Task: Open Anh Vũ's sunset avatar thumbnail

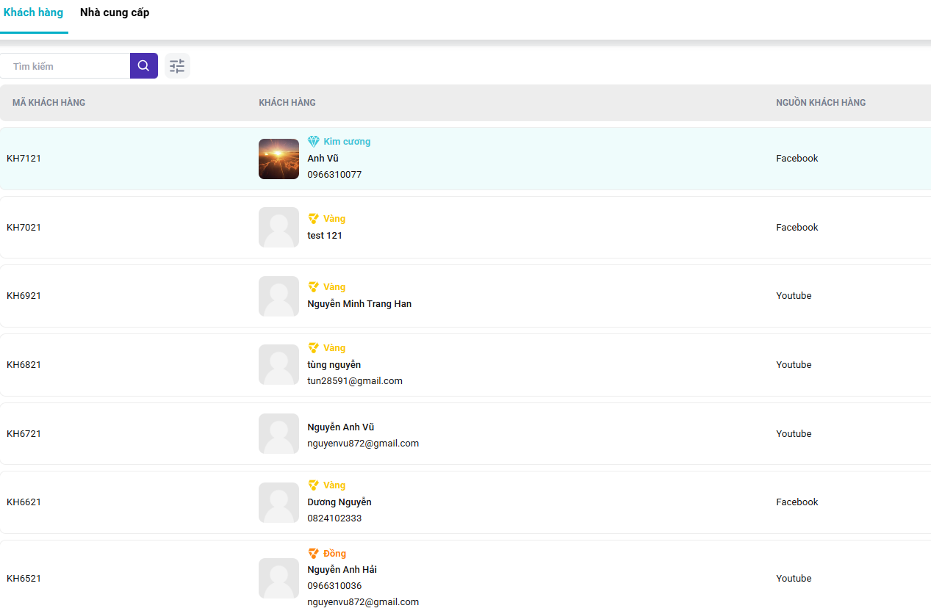Action: click(x=278, y=159)
